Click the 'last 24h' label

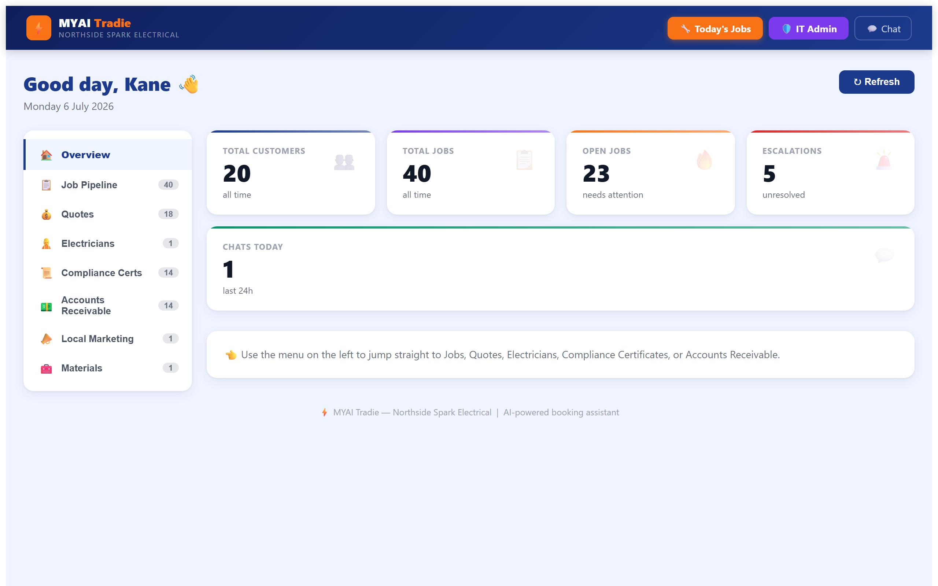click(x=237, y=291)
